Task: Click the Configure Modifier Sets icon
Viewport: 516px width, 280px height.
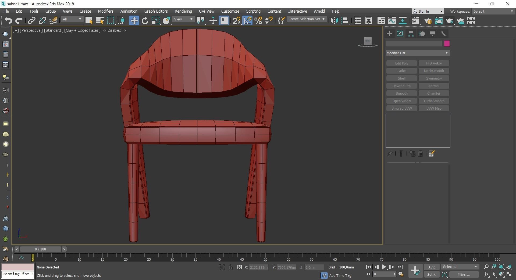Action: (x=432, y=154)
